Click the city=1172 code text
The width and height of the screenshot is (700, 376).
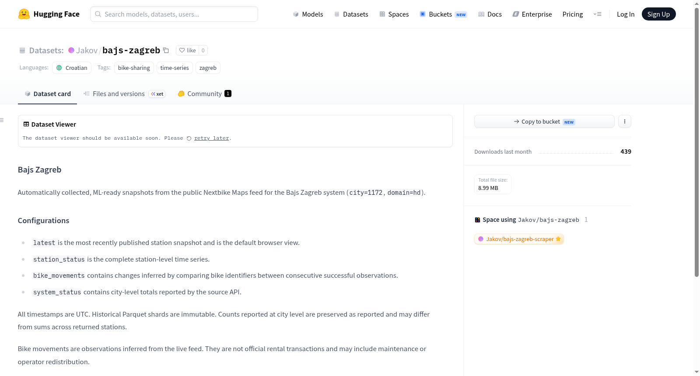click(366, 193)
